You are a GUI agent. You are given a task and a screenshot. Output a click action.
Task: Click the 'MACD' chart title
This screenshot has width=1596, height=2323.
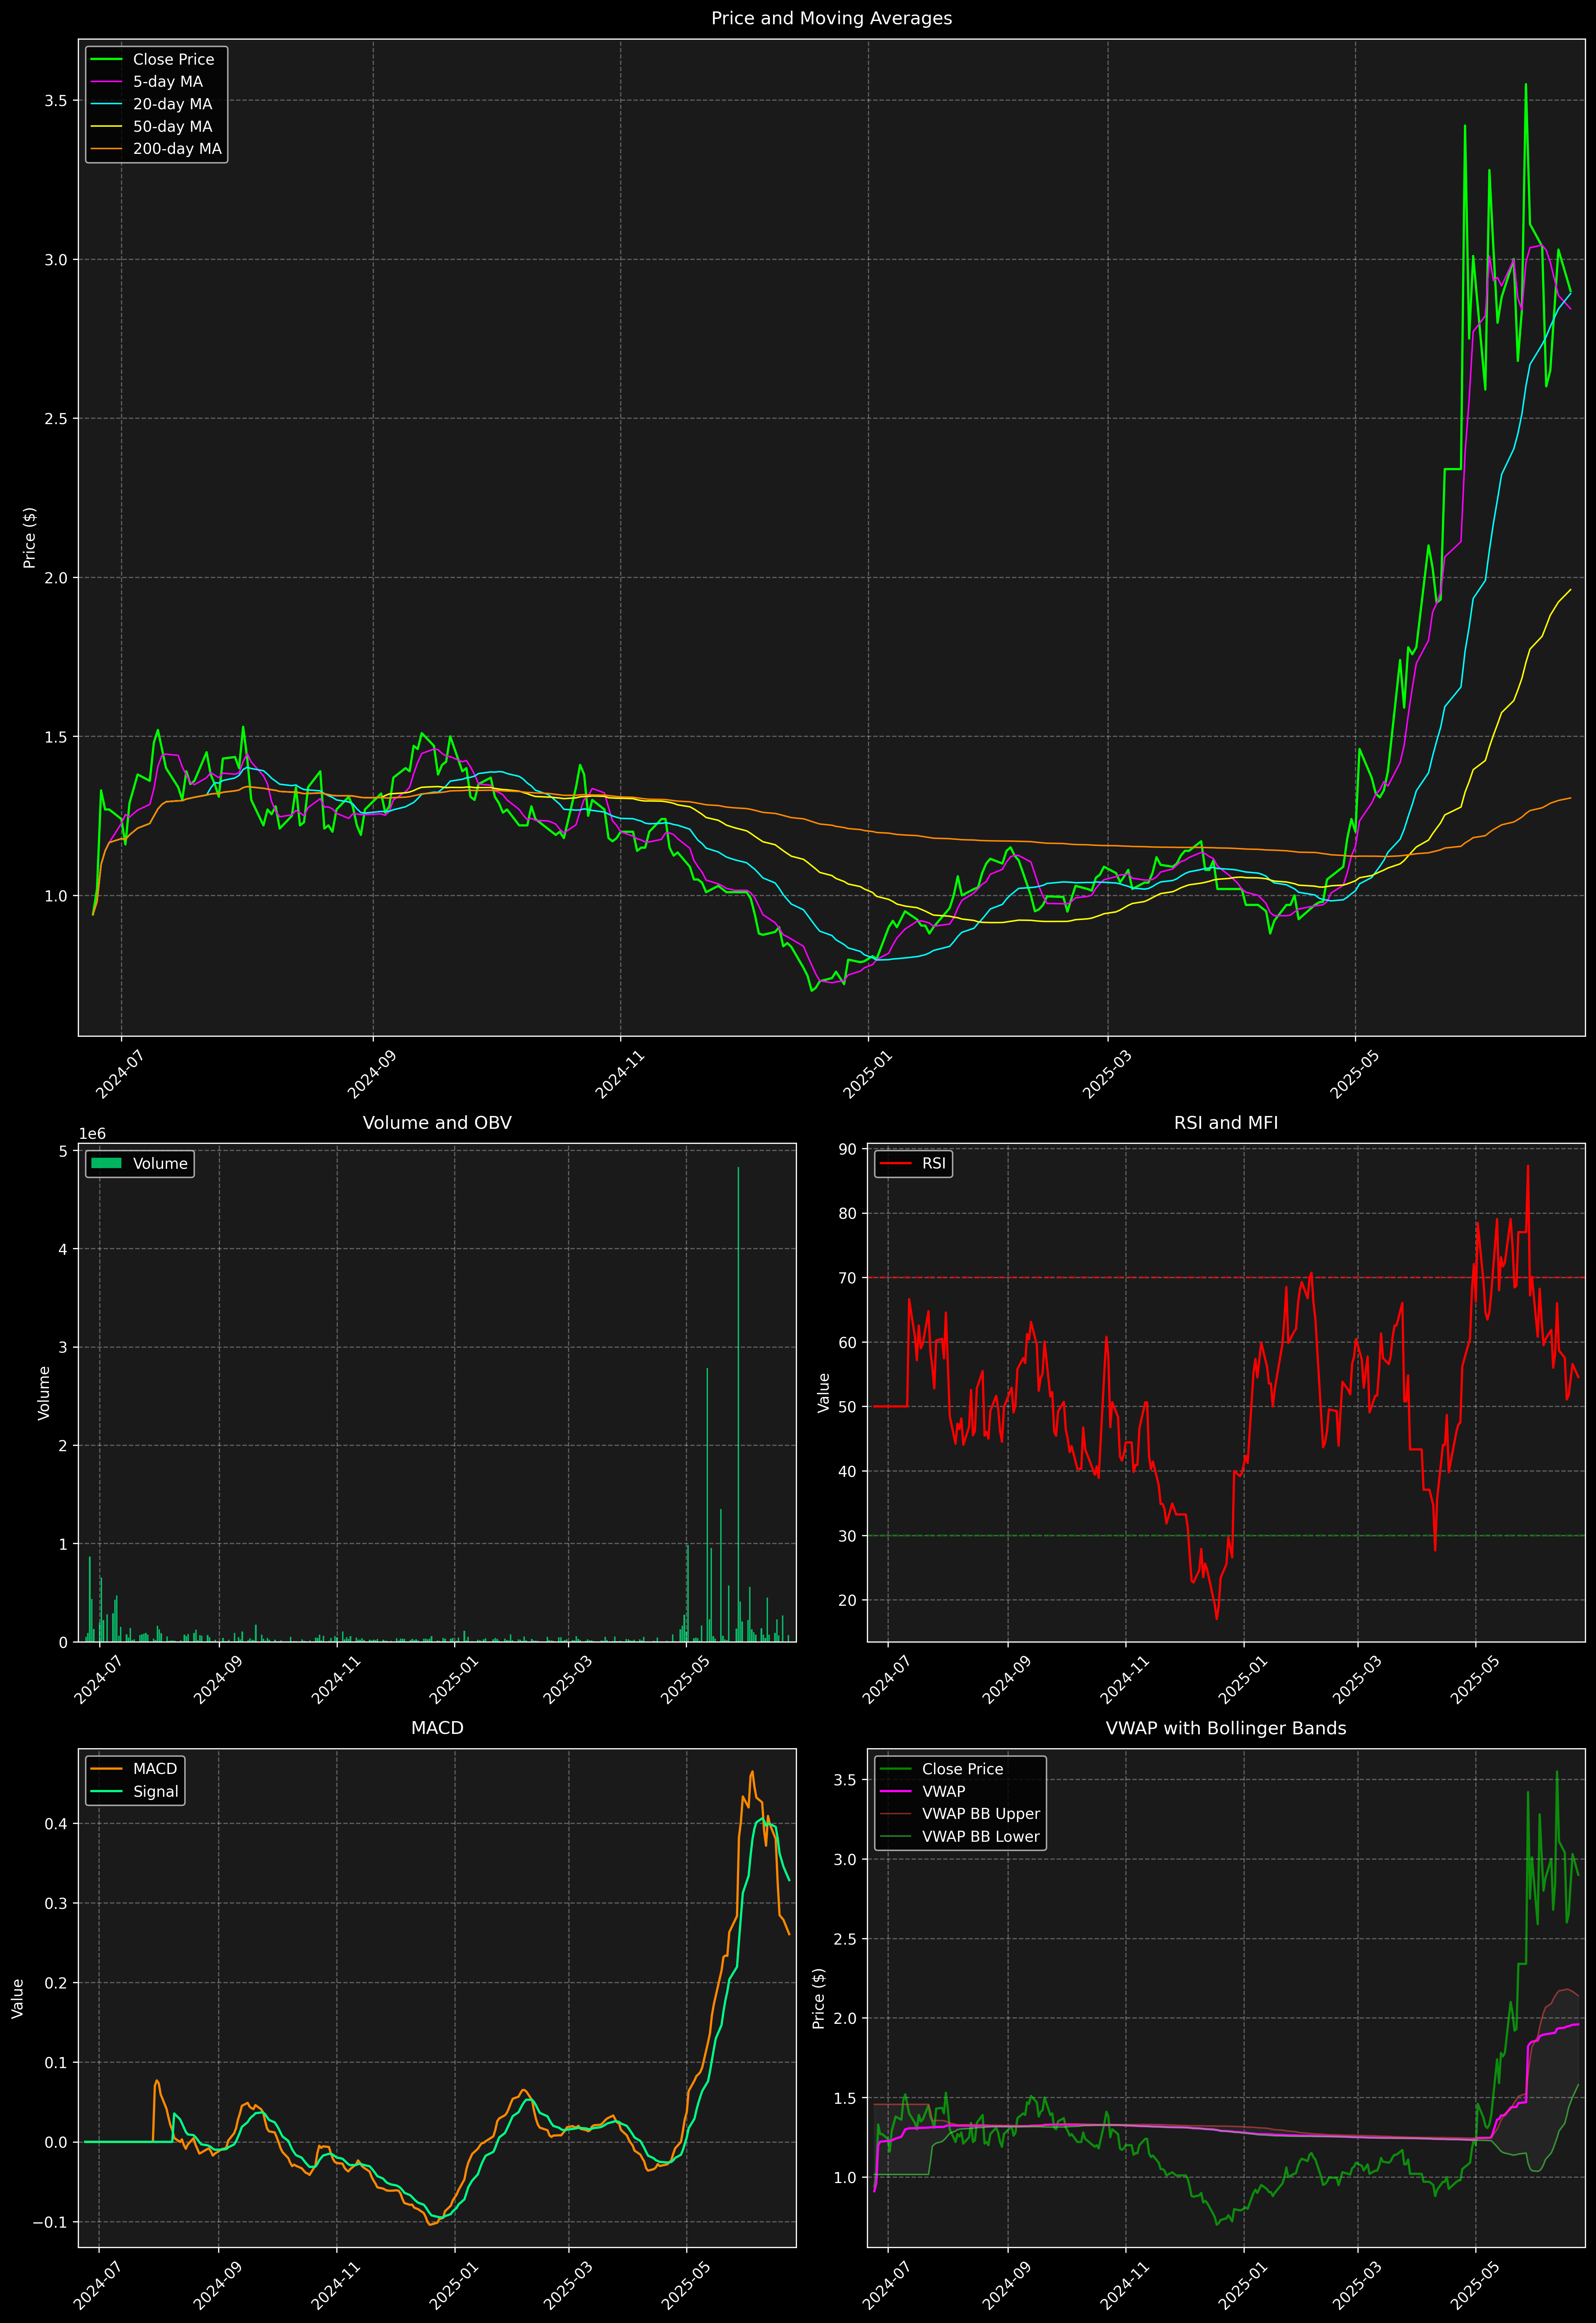pos(437,1728)
